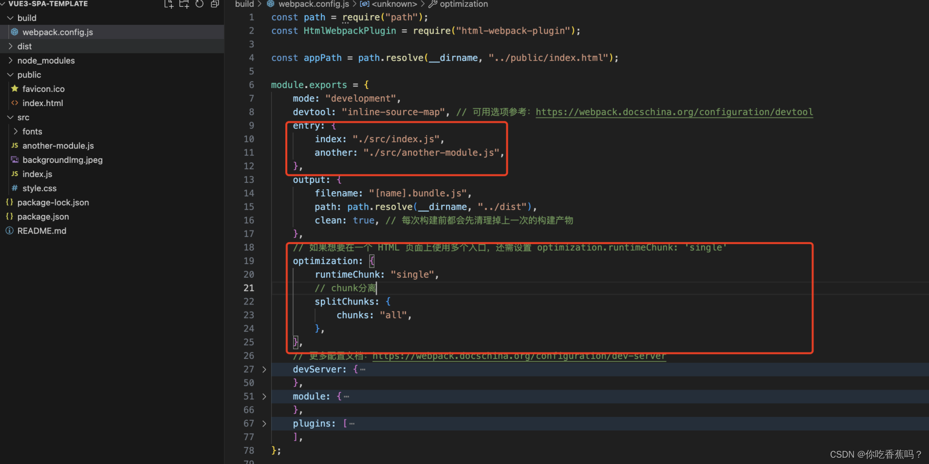
Task: Click the "all" chunks value
Action: (x=393, y=315)
